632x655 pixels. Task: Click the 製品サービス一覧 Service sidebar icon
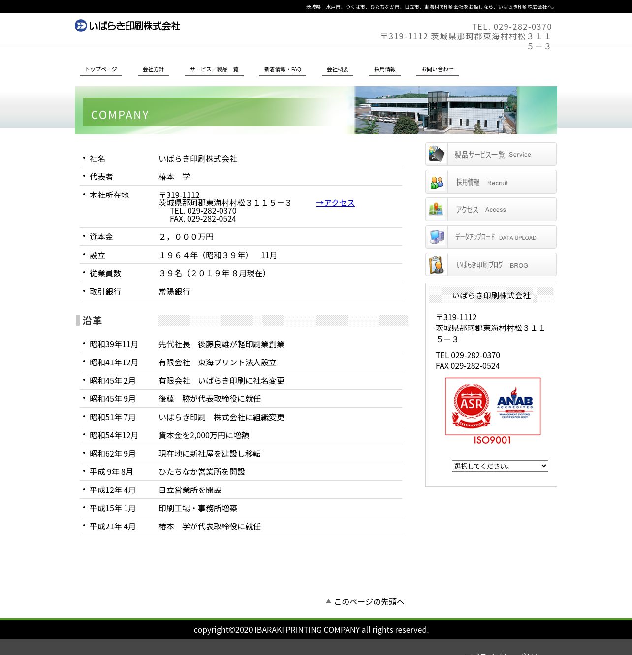click(x=437, y=154)
